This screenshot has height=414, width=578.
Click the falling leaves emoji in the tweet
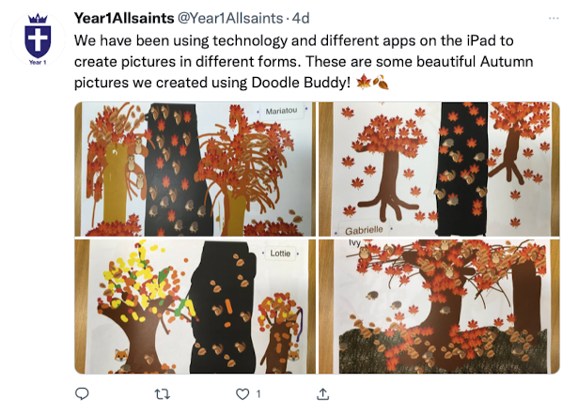(381, 82)
